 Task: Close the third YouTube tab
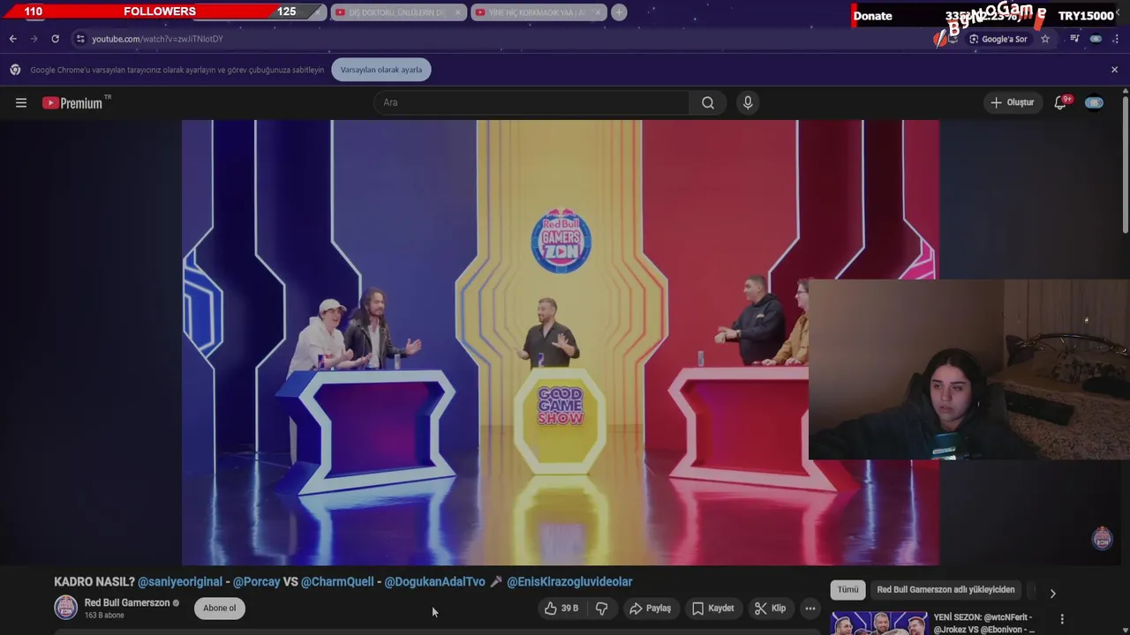pyautogui.click(x=599, y=12)
